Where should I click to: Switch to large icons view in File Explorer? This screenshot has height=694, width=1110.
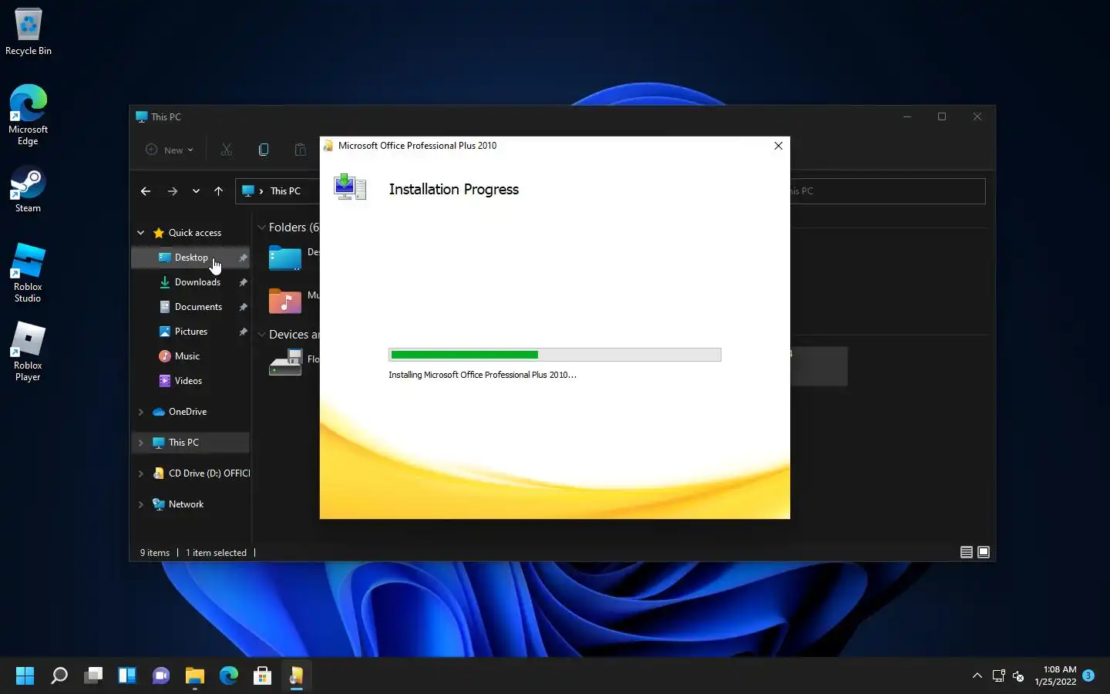pyautogui.click(x=984, y=552)
